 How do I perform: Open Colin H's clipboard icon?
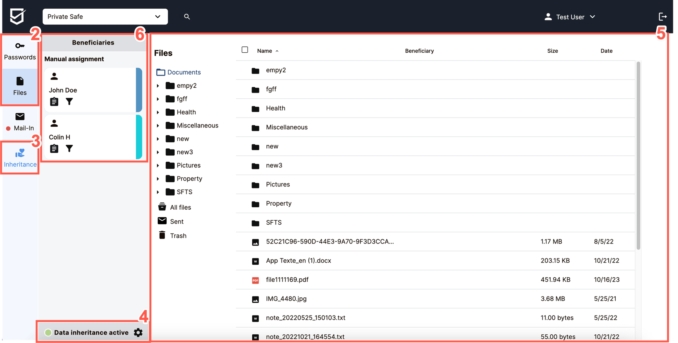[54, 148]
